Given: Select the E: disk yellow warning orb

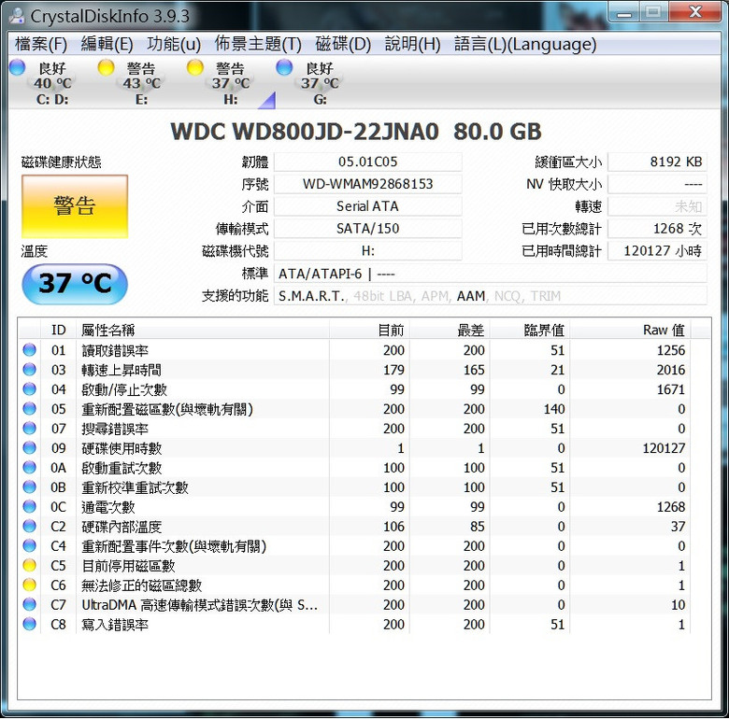Looking at the screenshot, I should coord(106,67).
